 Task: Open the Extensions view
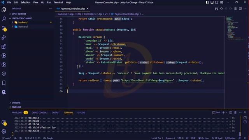pos(4,46)
